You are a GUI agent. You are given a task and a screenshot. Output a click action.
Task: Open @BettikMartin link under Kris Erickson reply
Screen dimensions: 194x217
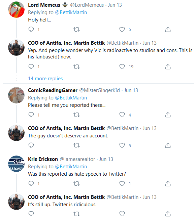pos(71,167)
